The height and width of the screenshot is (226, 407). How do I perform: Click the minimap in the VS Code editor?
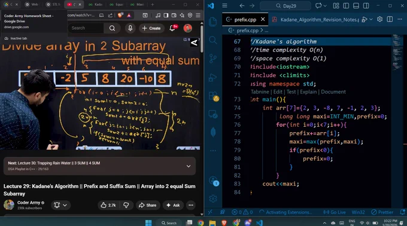397,52
